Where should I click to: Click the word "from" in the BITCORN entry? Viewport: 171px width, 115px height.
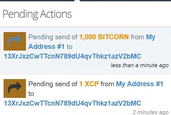137,37
